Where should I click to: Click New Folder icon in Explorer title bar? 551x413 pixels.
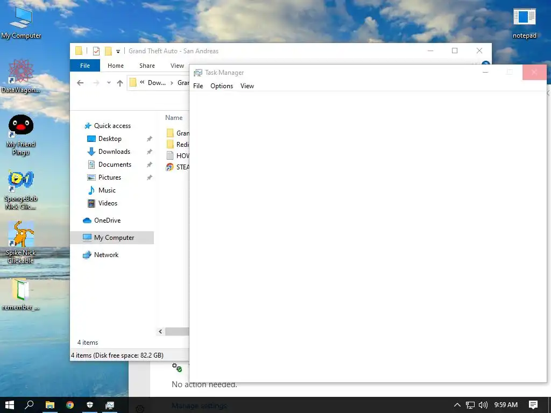(x=108, y=51)
